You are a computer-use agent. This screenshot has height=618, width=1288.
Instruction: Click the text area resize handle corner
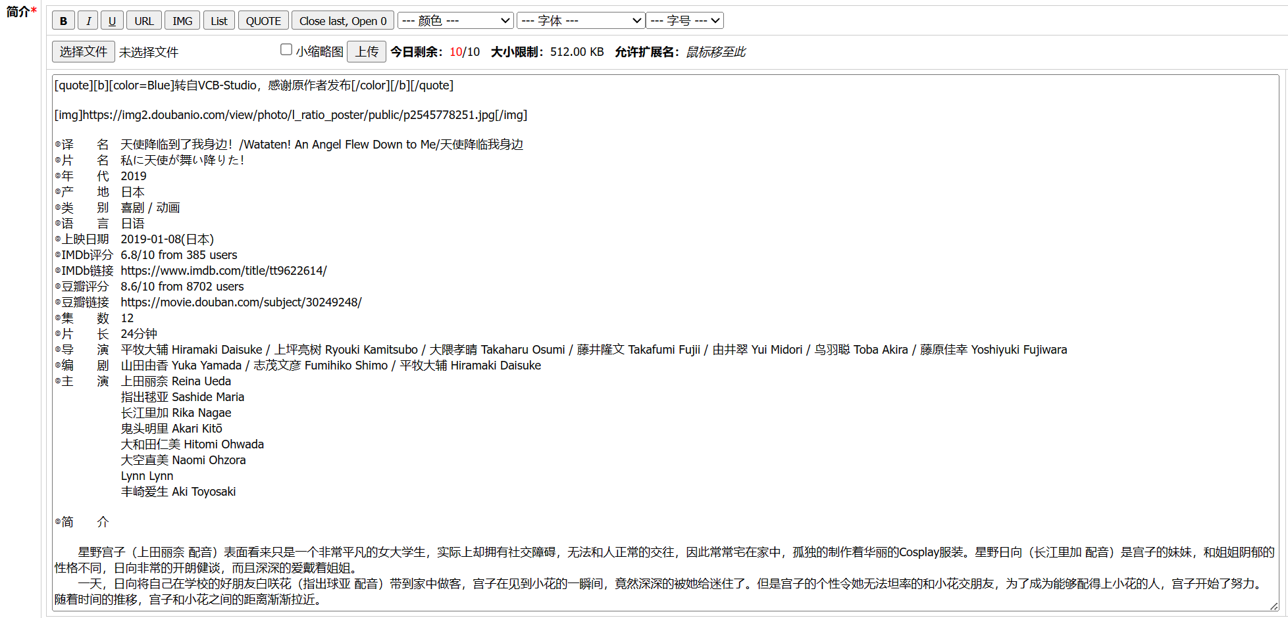click(x=1274, y=606)
